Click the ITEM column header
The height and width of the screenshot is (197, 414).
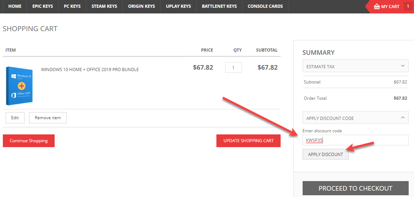11,50
